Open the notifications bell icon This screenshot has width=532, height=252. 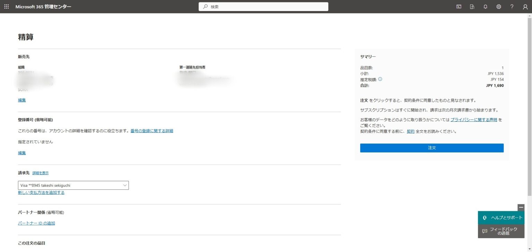click(x=485, y=7)
